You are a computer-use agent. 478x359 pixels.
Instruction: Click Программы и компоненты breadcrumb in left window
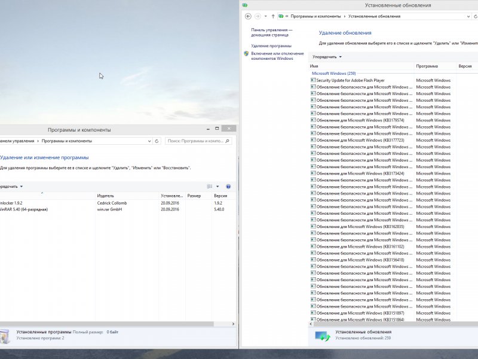click(67, 141)
